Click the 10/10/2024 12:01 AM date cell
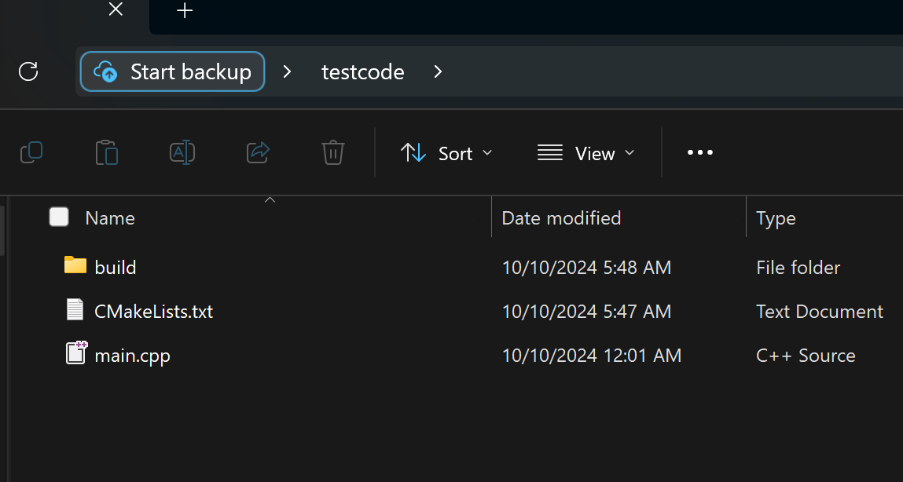The height and width of the screenshot is (482, 903). [x=592, y=356]
